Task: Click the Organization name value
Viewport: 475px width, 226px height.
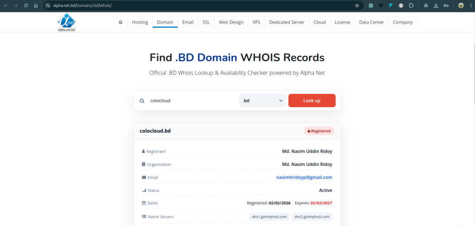Action: point(307,165)
